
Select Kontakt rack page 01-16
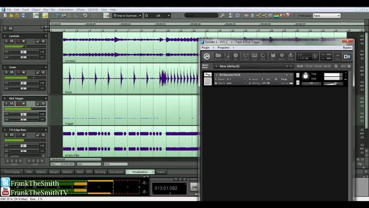click(300, 66)
